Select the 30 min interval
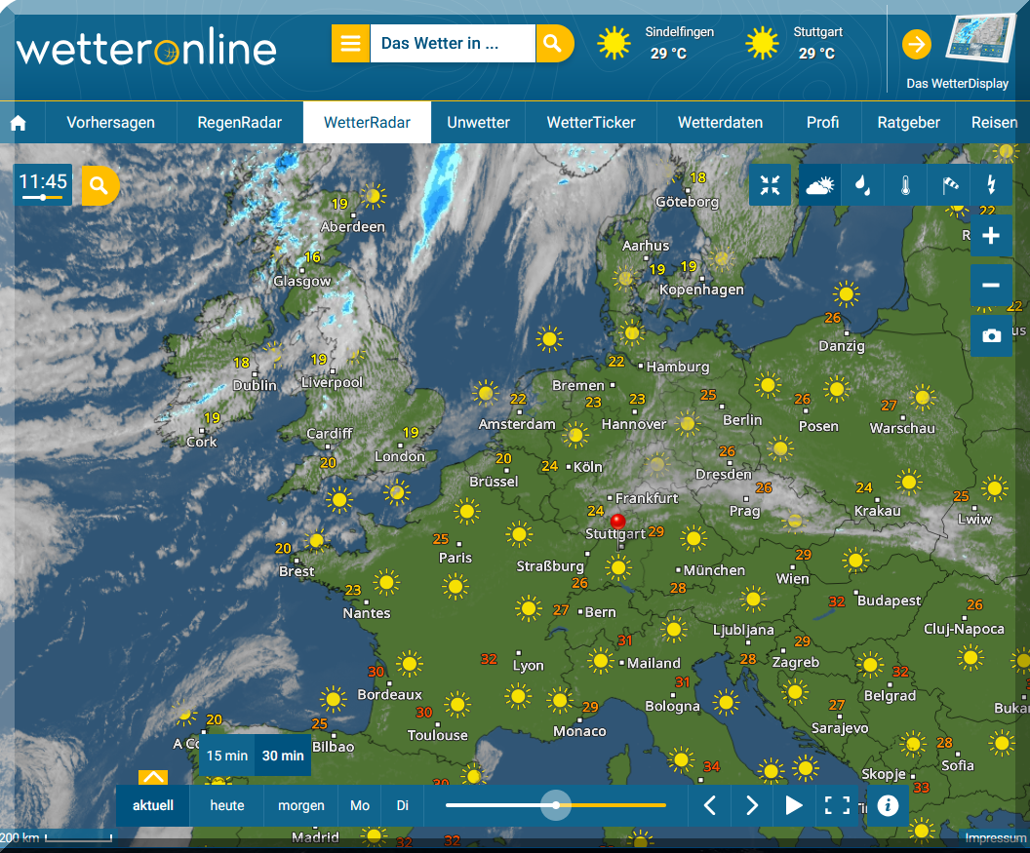 283,756
